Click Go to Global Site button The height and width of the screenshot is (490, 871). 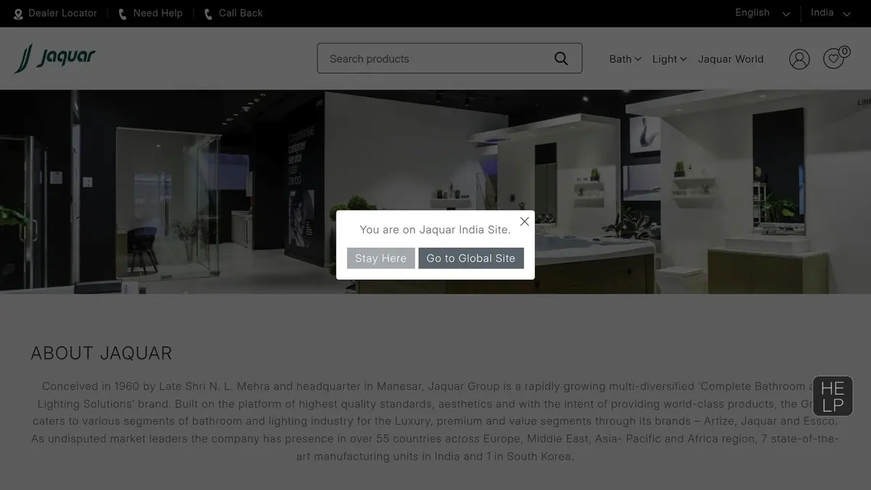(x=471, y=258)
